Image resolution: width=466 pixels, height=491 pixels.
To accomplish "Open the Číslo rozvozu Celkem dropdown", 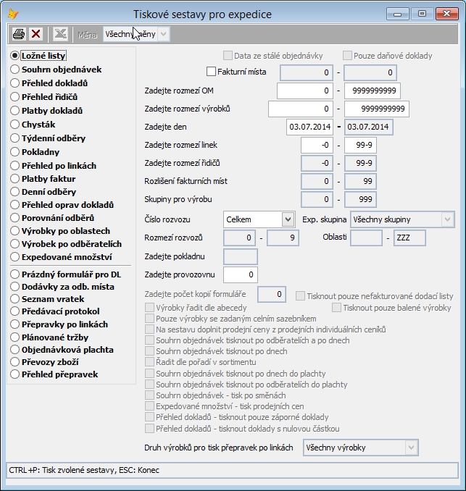I will coord(288,219).
